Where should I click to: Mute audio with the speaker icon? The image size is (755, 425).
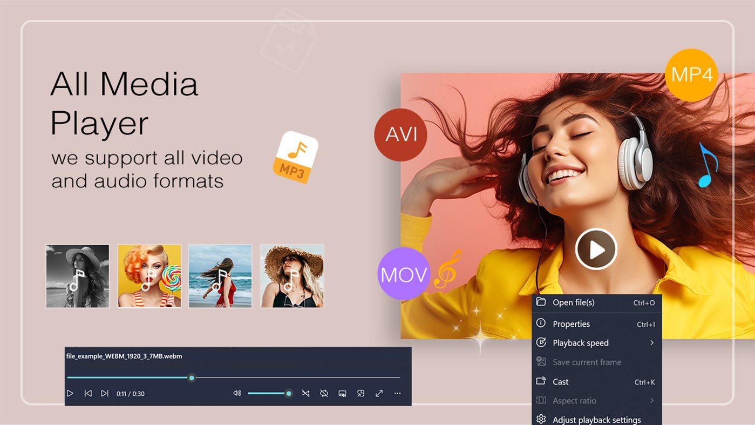pos(237,393)
